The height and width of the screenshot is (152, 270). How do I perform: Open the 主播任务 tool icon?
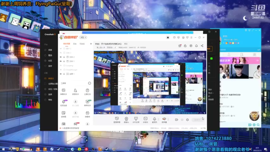87,91
